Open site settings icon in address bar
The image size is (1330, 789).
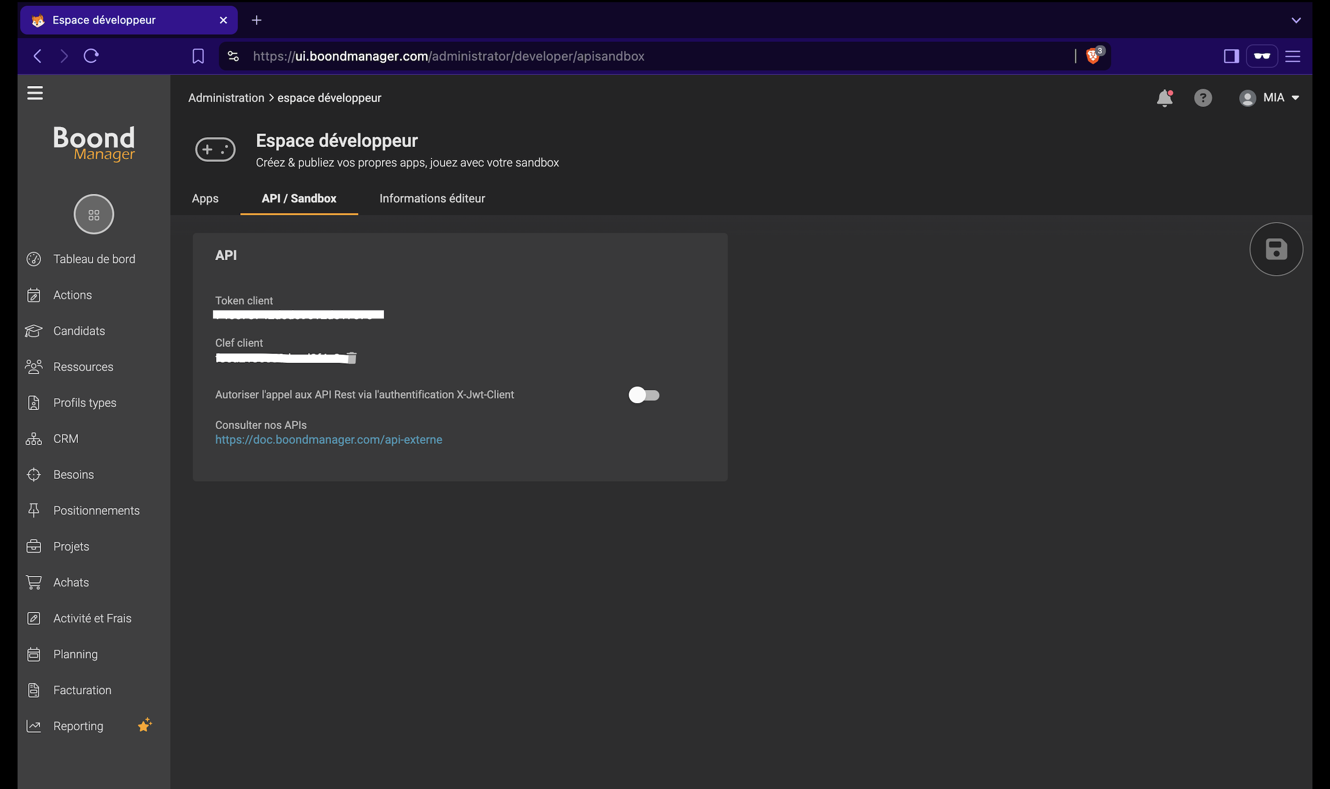(233, 56)
